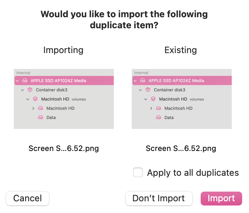Viewport: 249px width, 213px height.
Task: Click Data drive icon in Existing preview
Action: [x=159, y=118]
